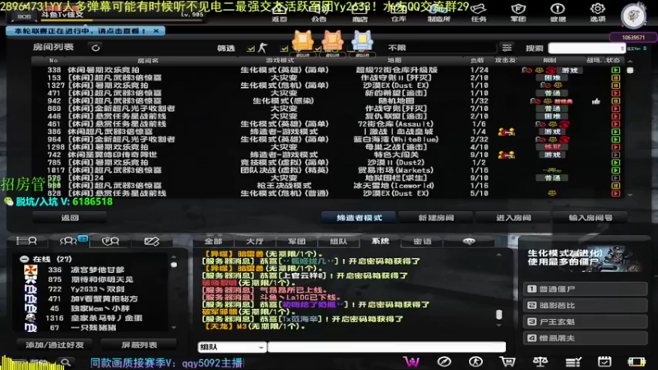Open the 不限 map filter dropdown
This screenshot has width=658, height=370.
[x=441, y=48]
